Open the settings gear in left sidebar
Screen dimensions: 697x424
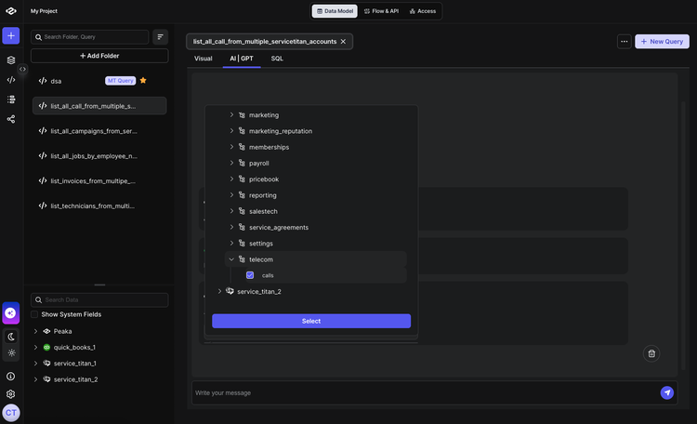coord(11,393)
